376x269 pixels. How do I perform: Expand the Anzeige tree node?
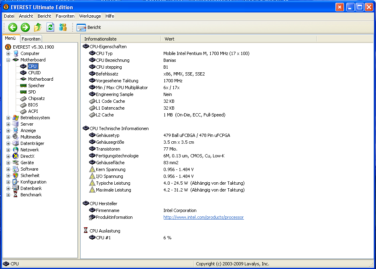(8, 131)
